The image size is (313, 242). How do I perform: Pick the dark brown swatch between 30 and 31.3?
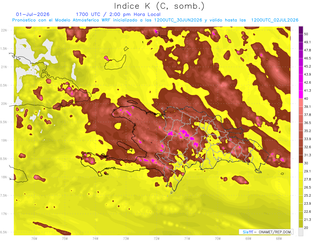click(301, 159)
